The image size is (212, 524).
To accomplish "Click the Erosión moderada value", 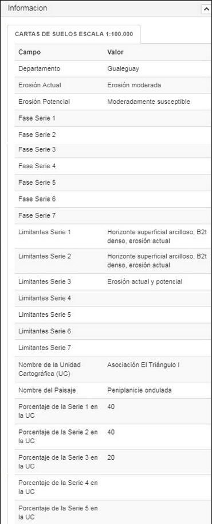I will [x=134, y=85].
